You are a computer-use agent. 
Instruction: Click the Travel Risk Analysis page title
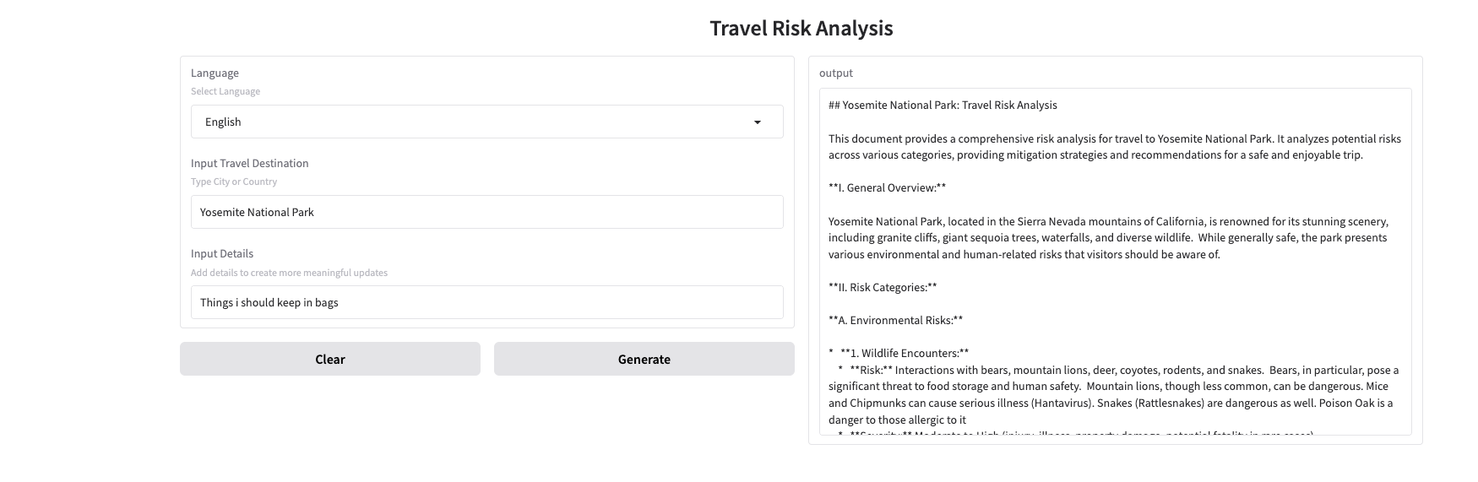[x=801, y=29]
